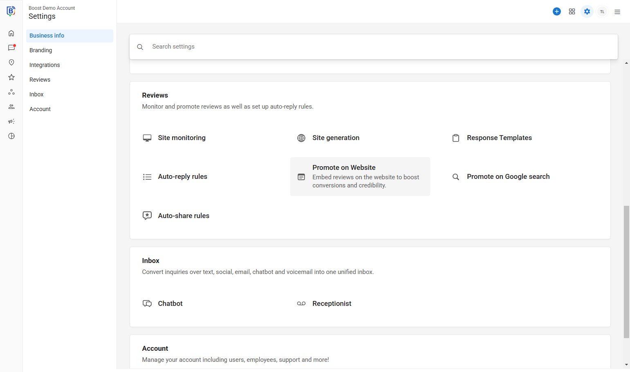Open messages icon with red notification dot

(x=11, y=48)
